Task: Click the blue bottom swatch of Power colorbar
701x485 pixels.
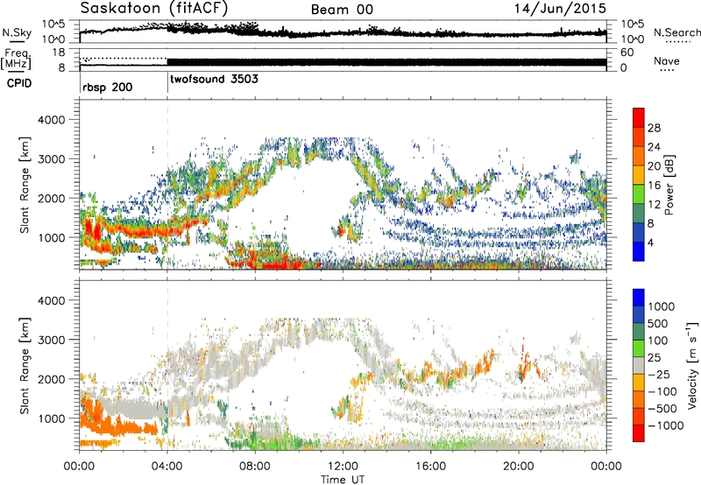Action: point(639,251)
